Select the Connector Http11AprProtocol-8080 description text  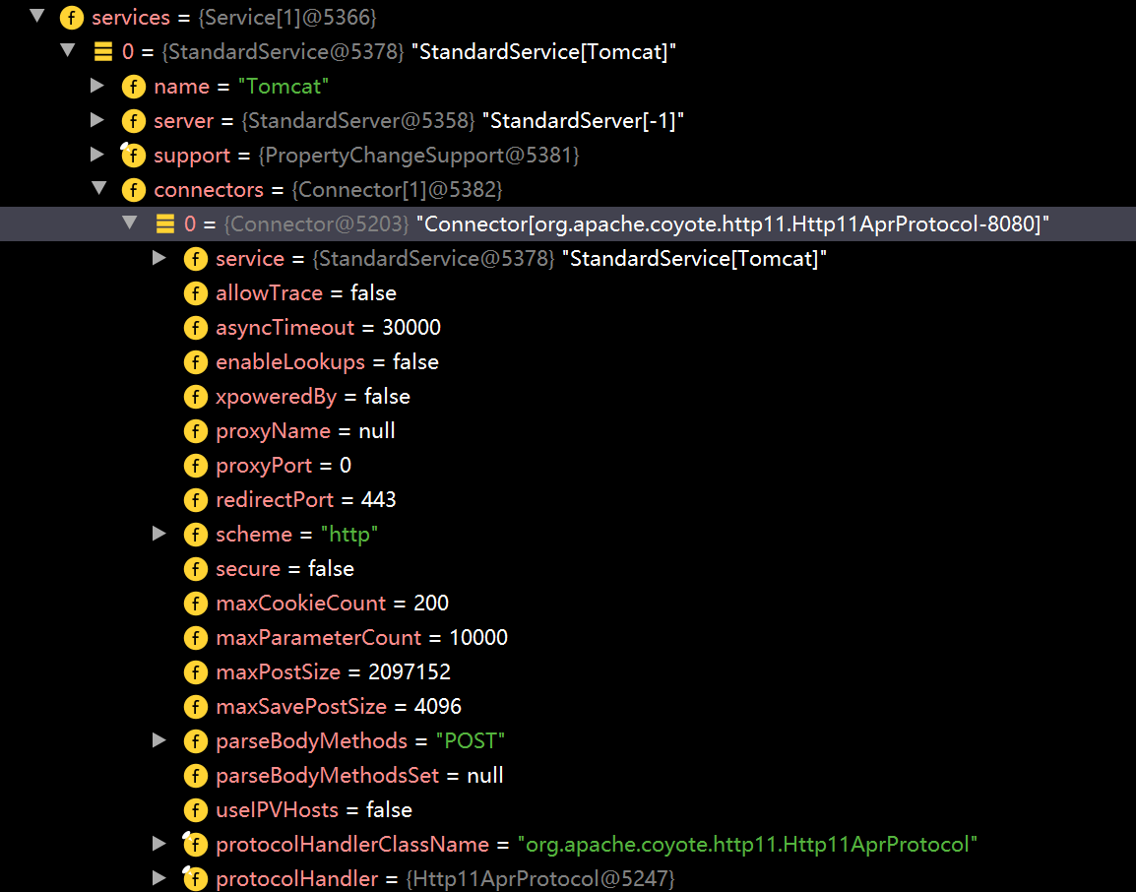(x=732, y=223)
